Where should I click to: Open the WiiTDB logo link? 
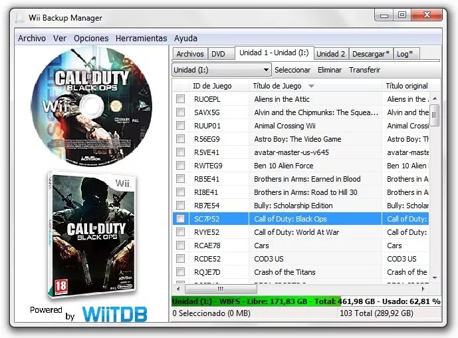(114, 314)
